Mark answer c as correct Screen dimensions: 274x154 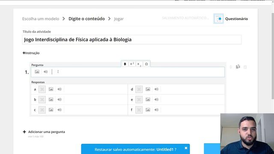[x=42, y=110]
